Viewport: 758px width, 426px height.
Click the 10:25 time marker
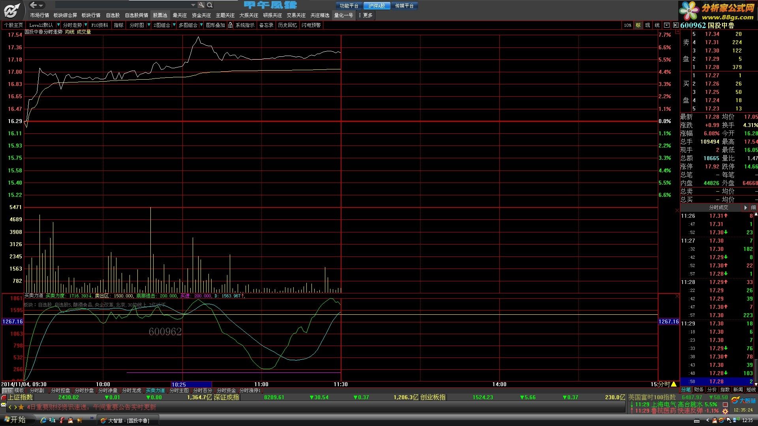tap(191, 384)
